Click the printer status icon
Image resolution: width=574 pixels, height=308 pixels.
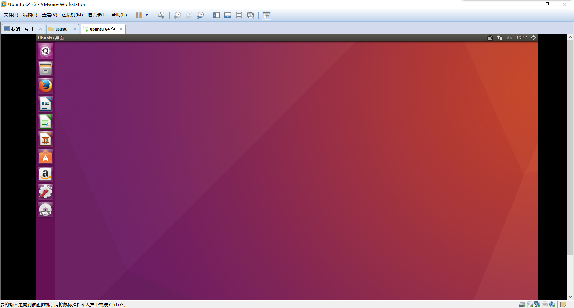point(545,305)
